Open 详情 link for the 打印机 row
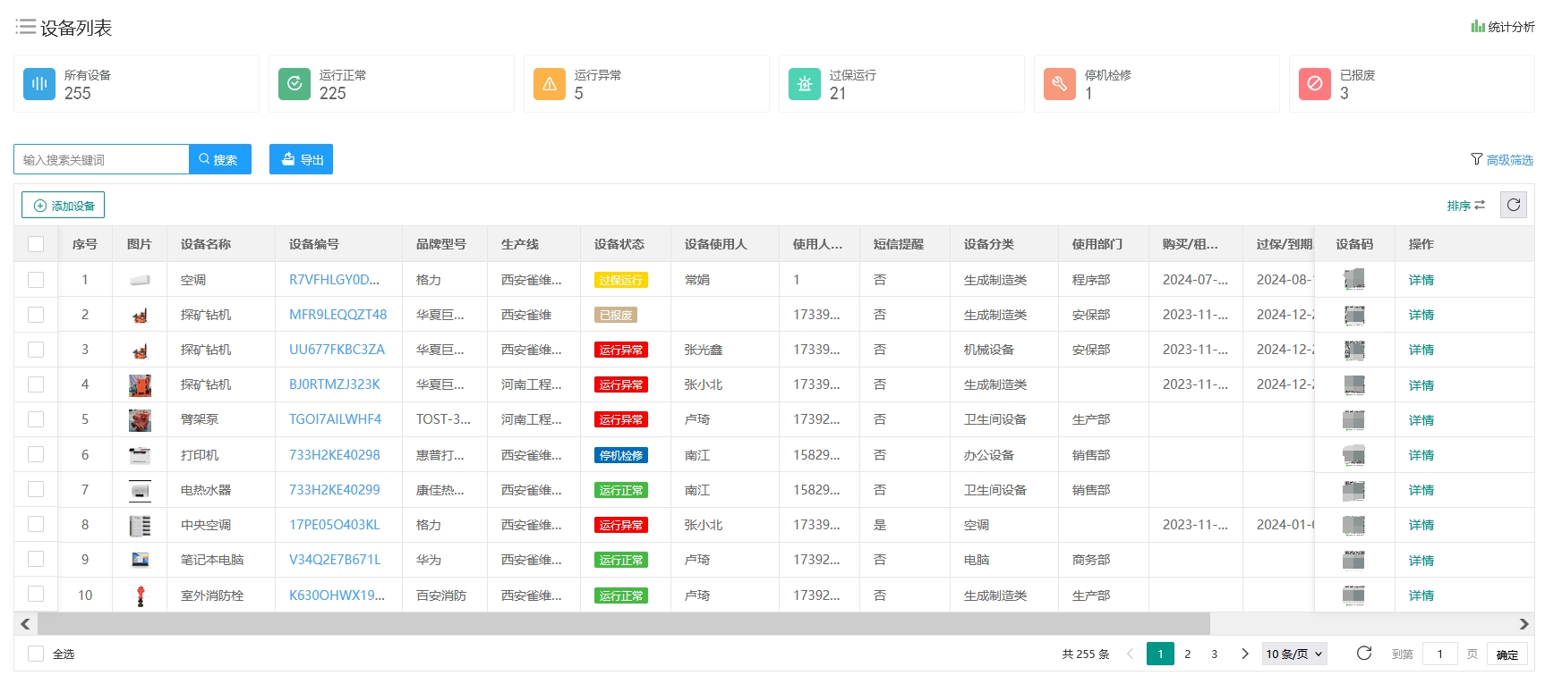This screenshot has height=684, width=1545. [1421, 455]
